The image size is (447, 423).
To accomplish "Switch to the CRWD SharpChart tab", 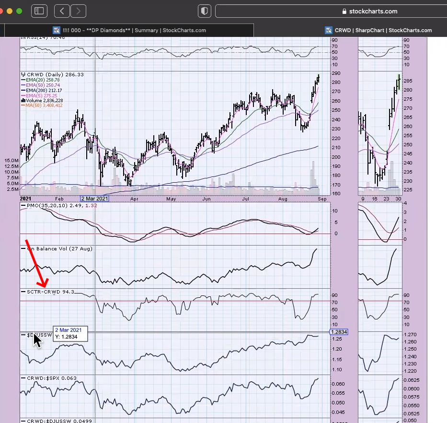I will point(378,30).
